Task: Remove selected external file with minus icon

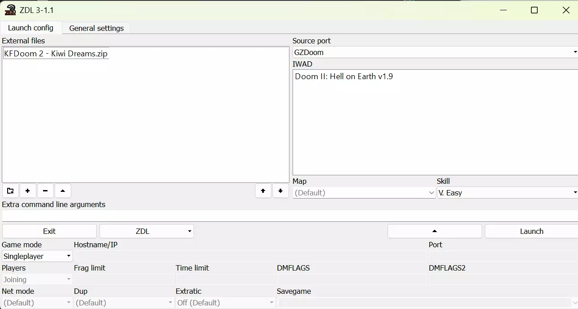Action: [45, 191]
